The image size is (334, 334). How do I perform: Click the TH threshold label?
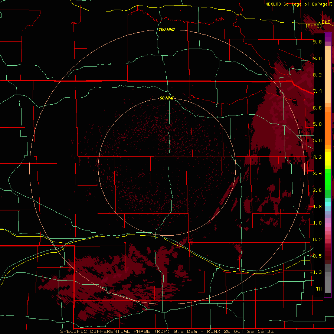click(x=319, y=289)
